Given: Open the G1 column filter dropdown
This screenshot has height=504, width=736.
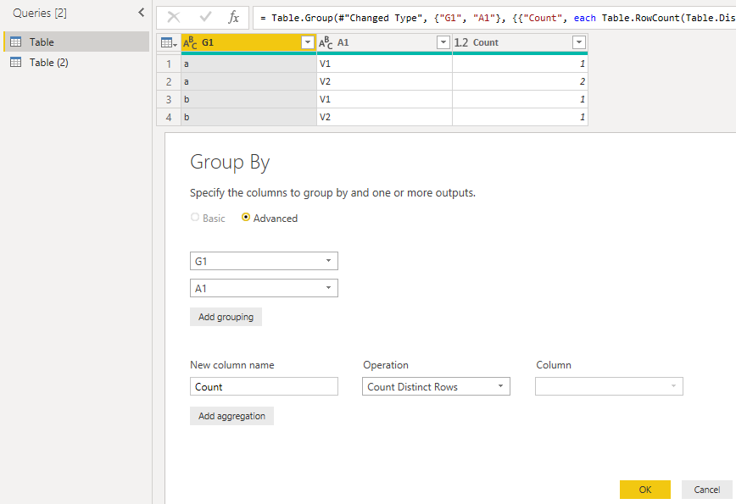Looking at the screenshot, I should pyautogui.click(x=308, y=42).
